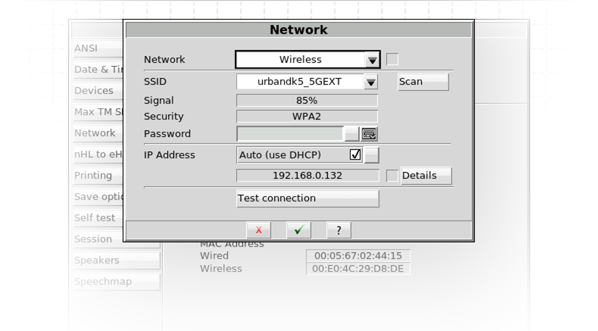Open Date & Time setup item
Viewport: 598px width, 331px height.
point(98,69)
